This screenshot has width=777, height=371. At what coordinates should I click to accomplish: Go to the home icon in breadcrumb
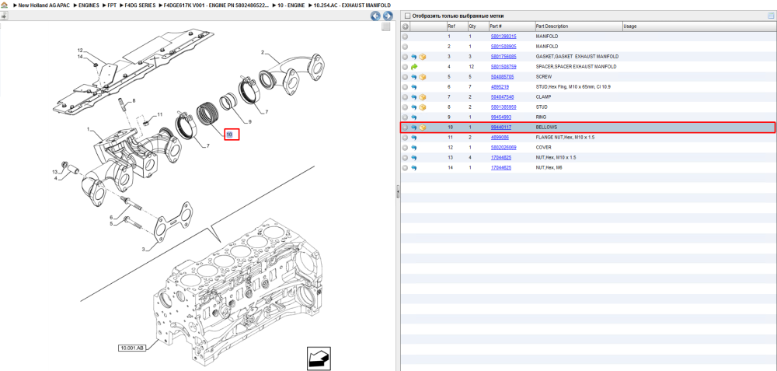point(5,5)
